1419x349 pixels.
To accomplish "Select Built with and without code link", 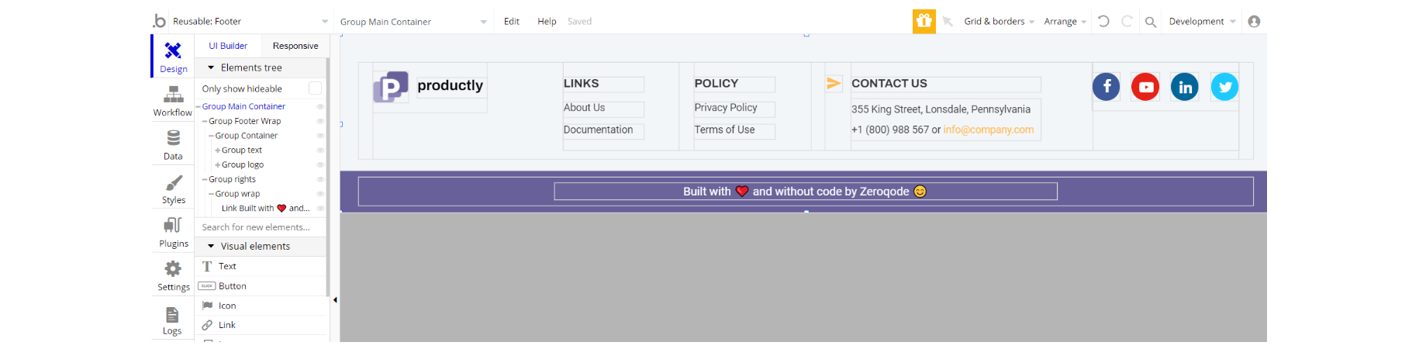I will [x=806, y=192].
